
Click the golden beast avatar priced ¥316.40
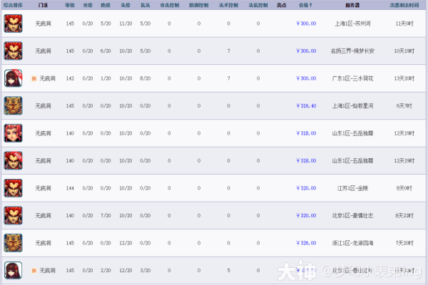click(13, 106)
